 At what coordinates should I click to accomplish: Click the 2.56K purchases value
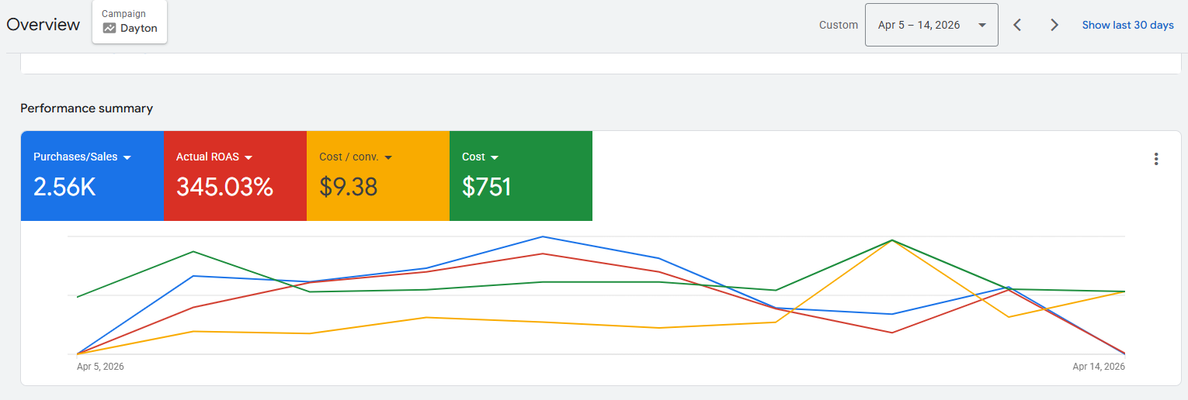64,187
